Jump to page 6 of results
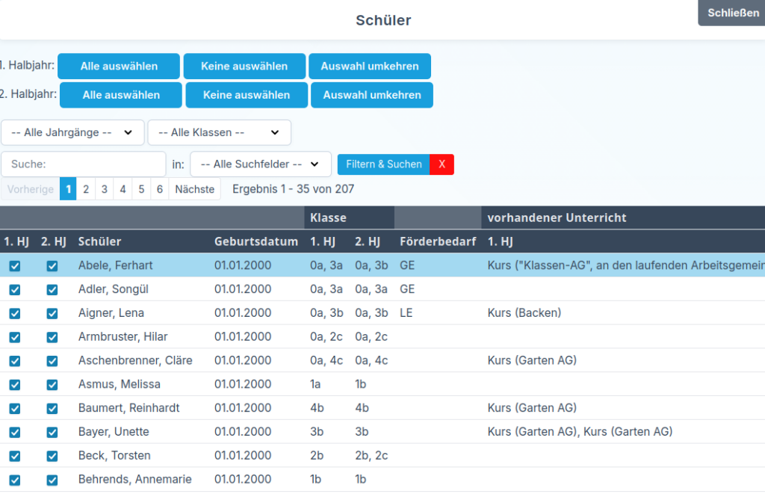The height and width of the screenshot is (494, 765). coord(159,189)
